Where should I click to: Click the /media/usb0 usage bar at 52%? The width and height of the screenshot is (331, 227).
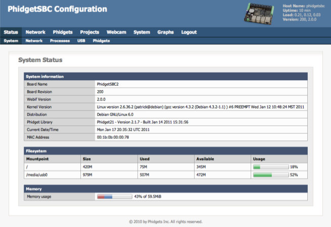(x=271, y=175)
